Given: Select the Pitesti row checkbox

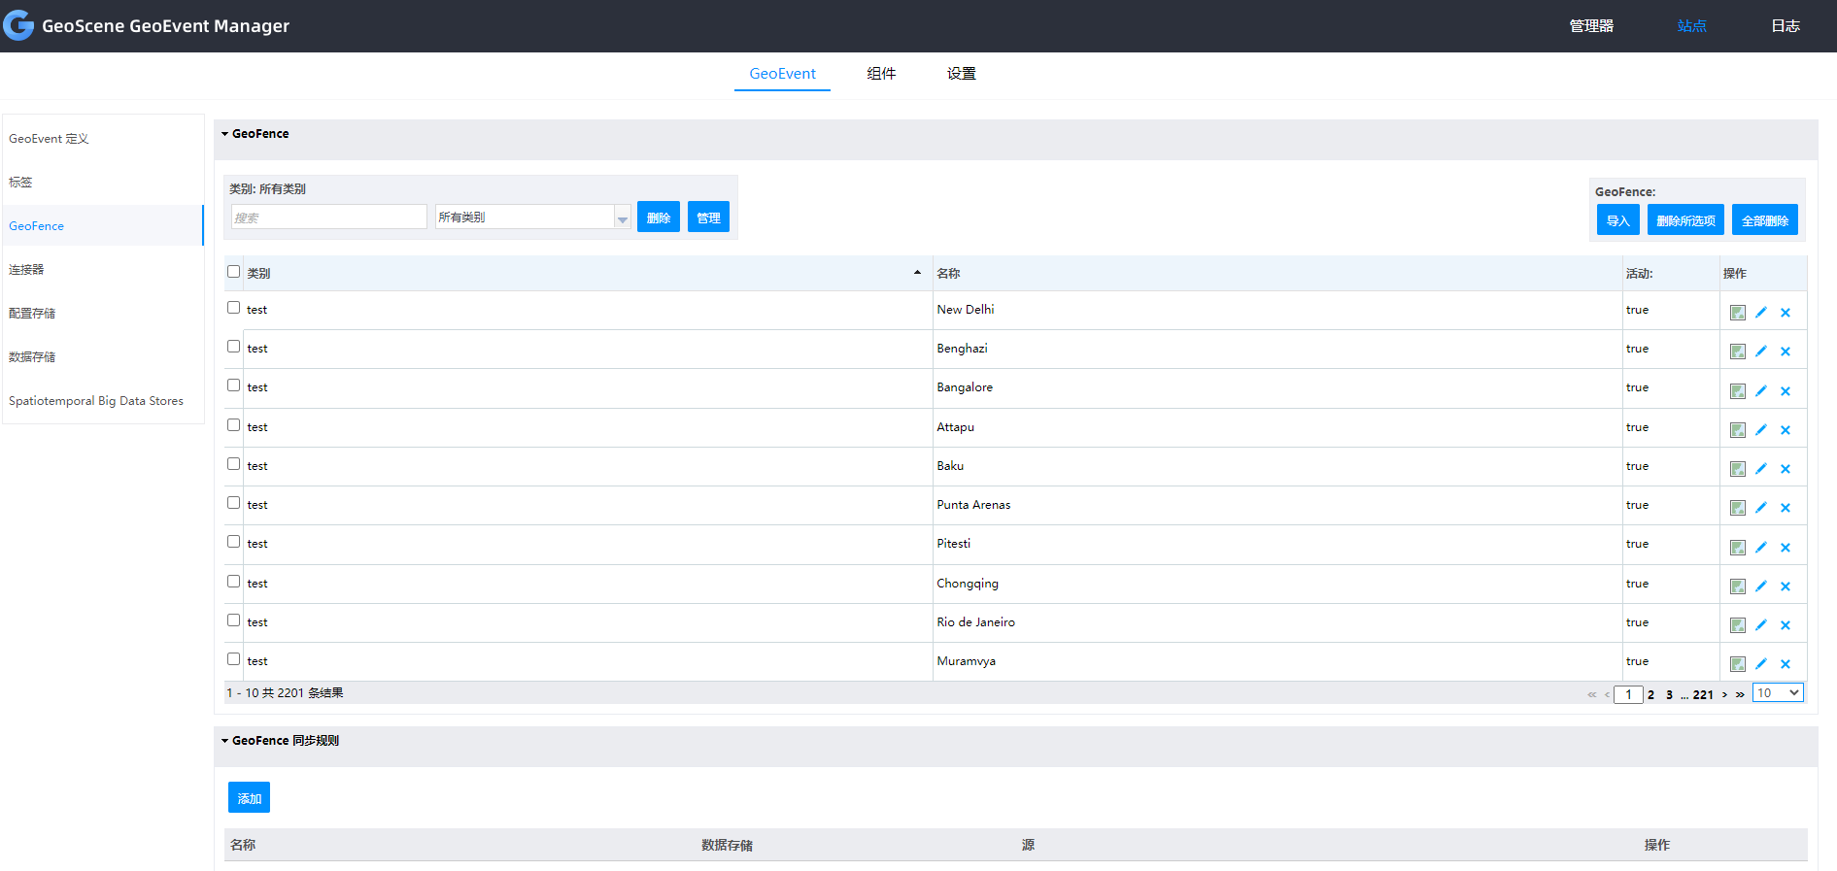Looking at the screenshot, I should pos(234,542).
